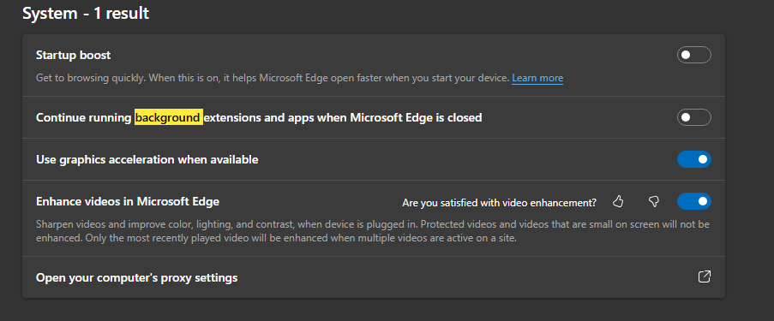Viewport: 774px width, 321px height.
Task: Disable Use graphics acceleration toggle
Action: (693, 159)
